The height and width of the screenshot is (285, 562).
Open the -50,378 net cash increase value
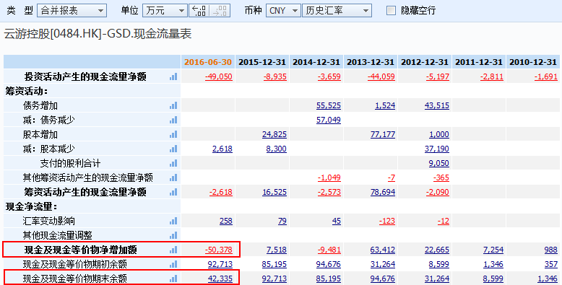(219, 250)
